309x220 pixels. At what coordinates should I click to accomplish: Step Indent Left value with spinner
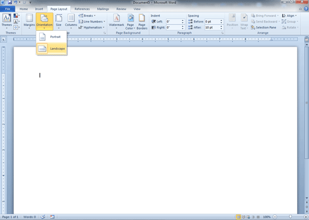182,21
